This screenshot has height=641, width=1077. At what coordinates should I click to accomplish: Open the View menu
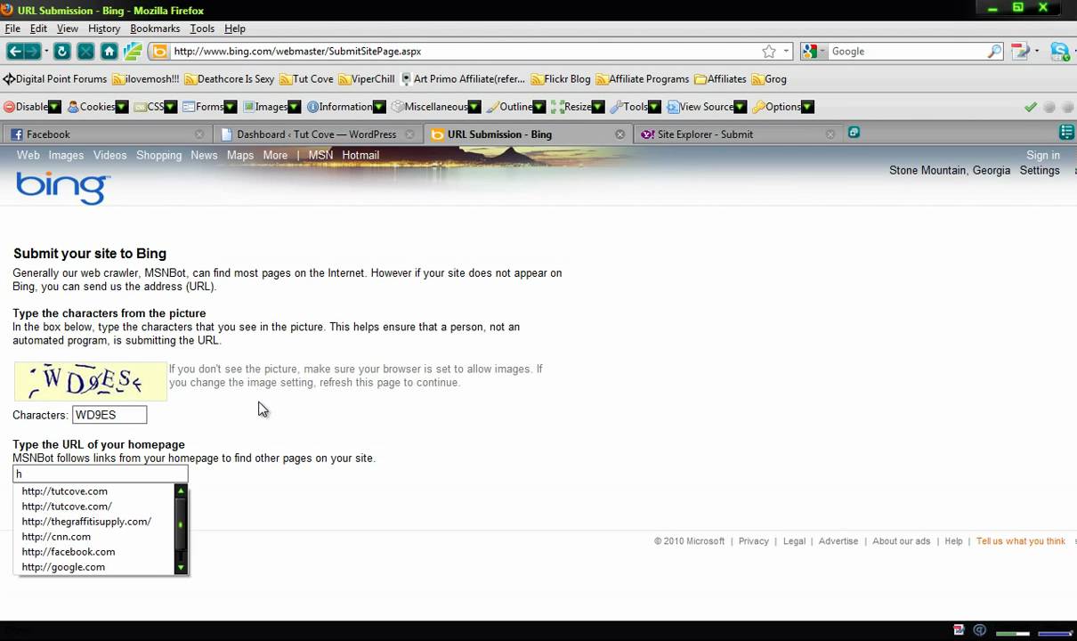tap(68, 28)
